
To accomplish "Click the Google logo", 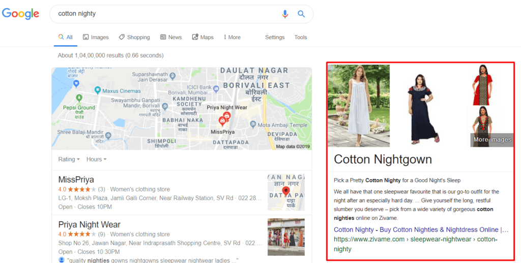I will coord(21,14).
